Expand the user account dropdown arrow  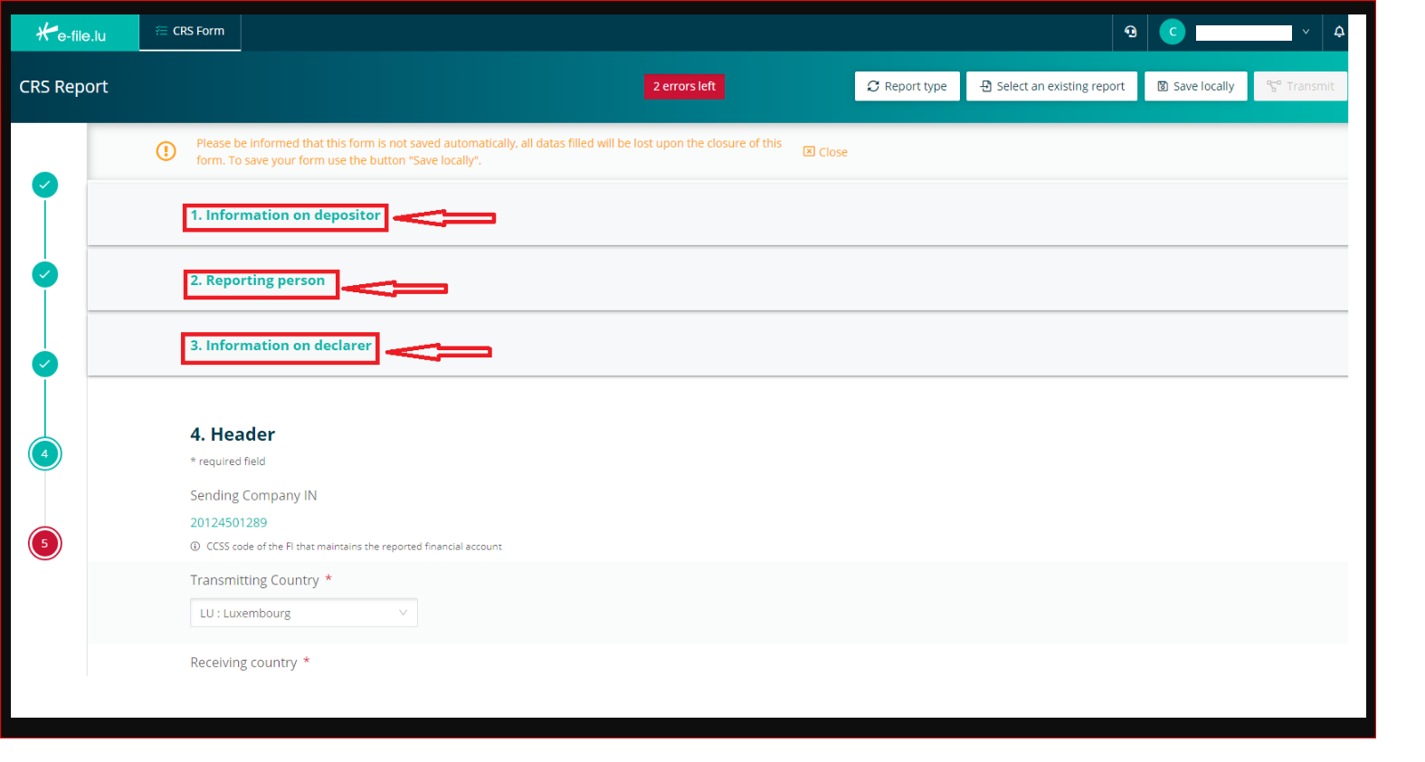[x=1305, y=32]
